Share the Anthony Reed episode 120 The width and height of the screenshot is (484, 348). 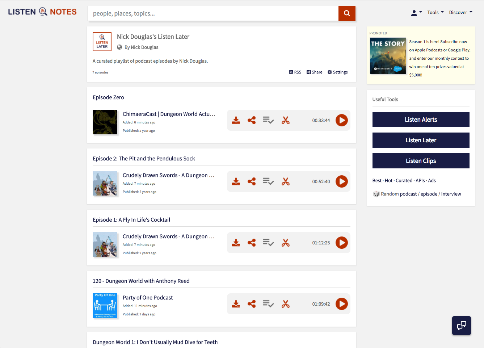click(x=252, y=304)
